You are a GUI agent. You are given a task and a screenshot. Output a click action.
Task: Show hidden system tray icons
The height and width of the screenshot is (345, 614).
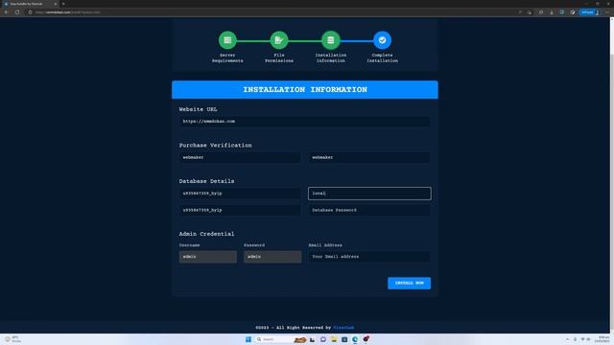point(567,339)
